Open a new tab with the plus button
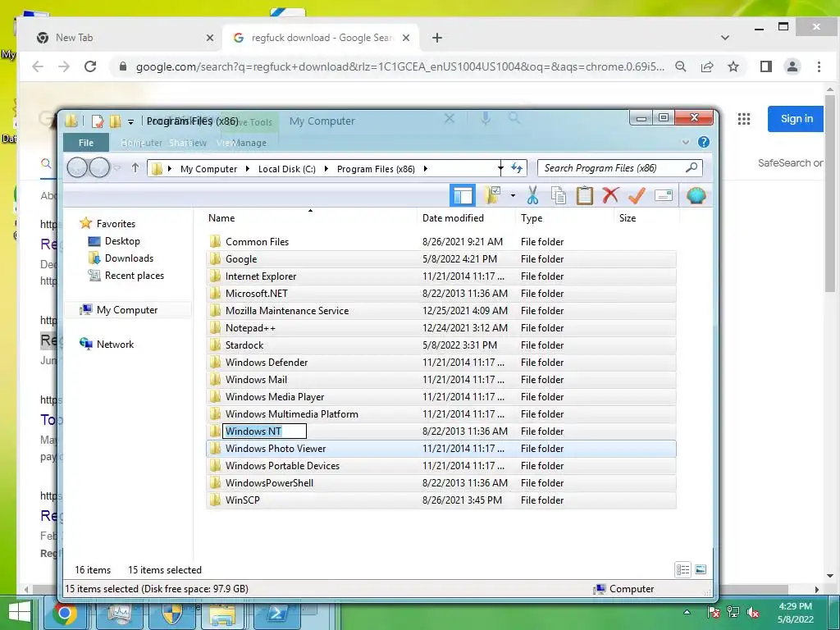The width and height of the screenshot is (840, 630). point(437,38)
